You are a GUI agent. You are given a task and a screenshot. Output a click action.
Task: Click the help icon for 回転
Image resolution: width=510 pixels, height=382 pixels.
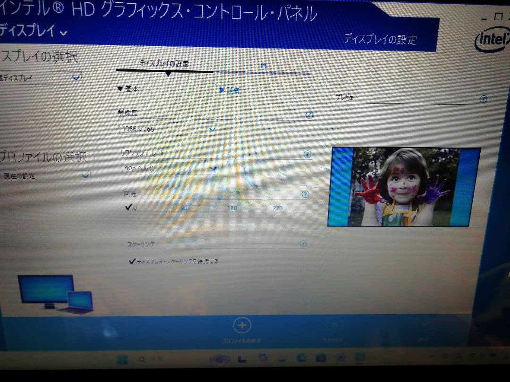tap(305, 194)
